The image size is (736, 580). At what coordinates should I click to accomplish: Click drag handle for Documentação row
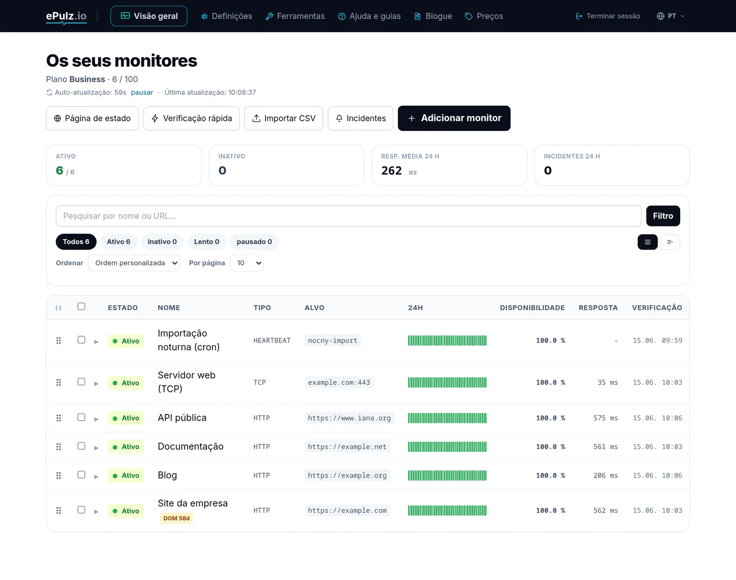click(x=59, y=447)
